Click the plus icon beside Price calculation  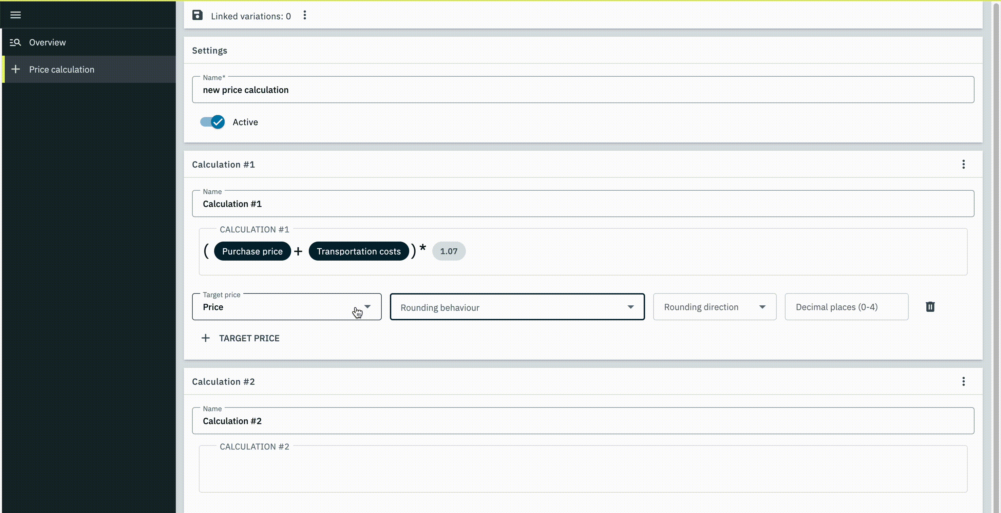(16, 69)
